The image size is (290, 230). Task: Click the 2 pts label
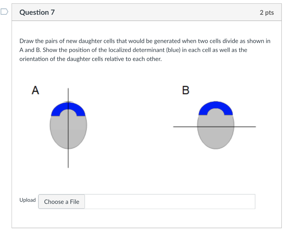point(267,12)
